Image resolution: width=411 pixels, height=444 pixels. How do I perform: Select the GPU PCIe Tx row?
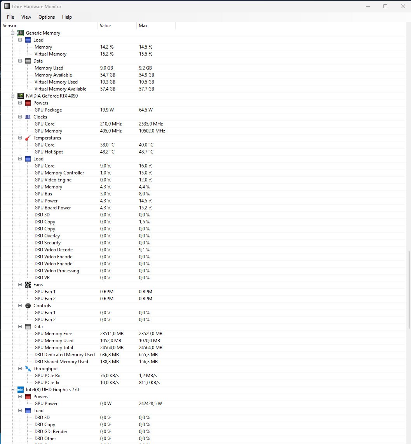tap(203, 383)
